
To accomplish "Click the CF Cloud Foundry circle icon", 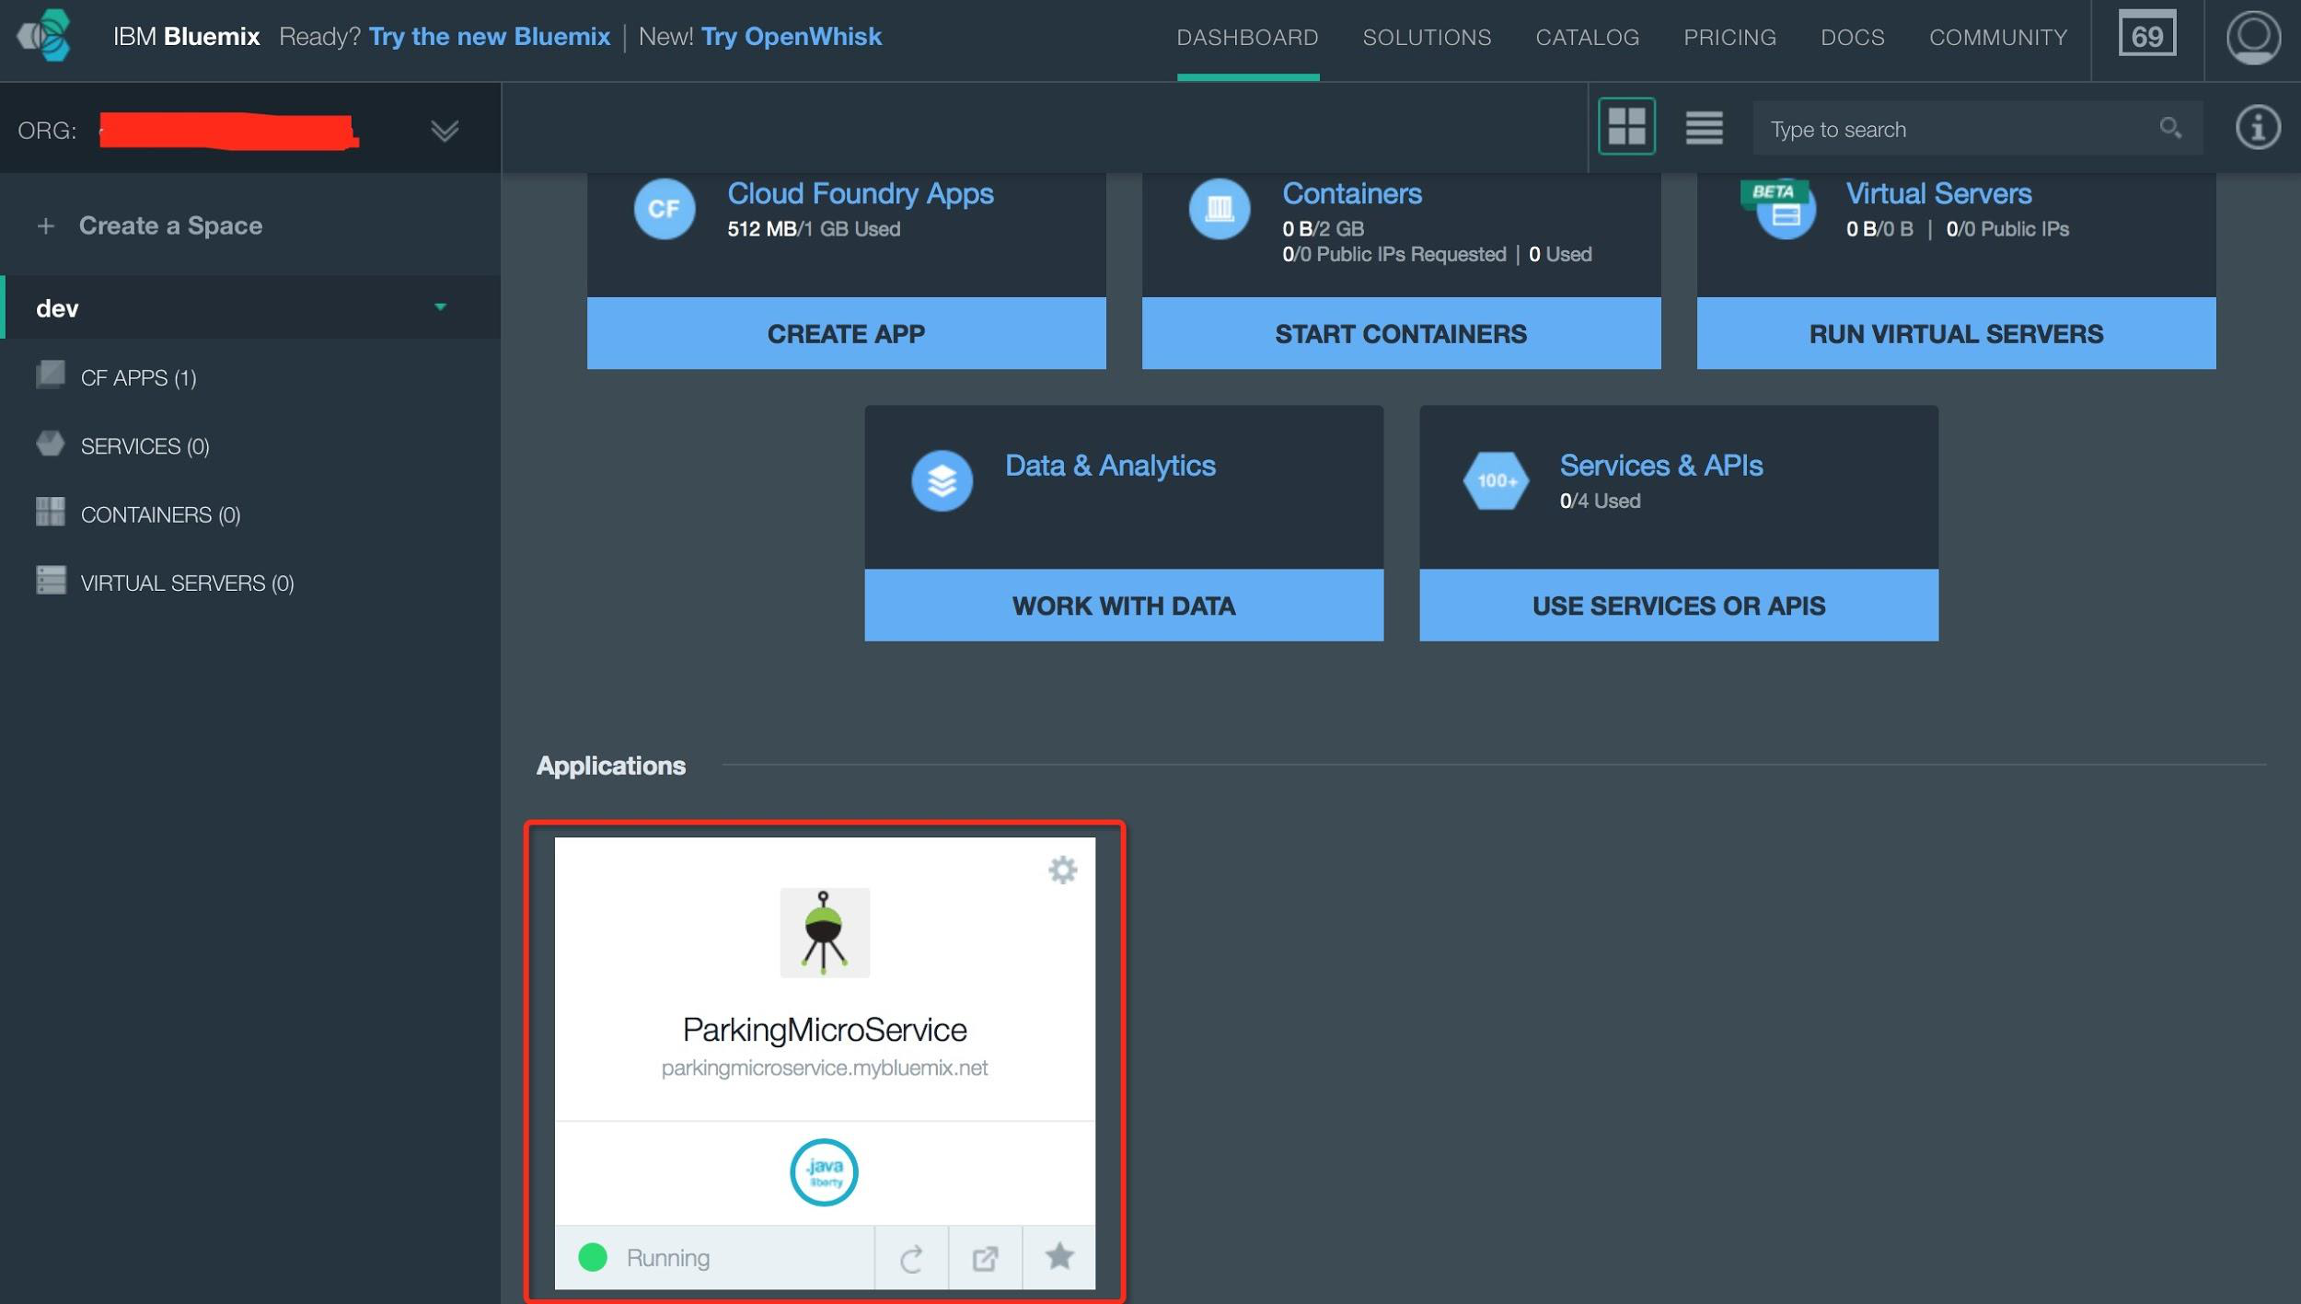I will (664, 209).
